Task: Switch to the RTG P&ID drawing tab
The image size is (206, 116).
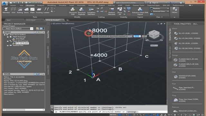Action: [31, 20]
